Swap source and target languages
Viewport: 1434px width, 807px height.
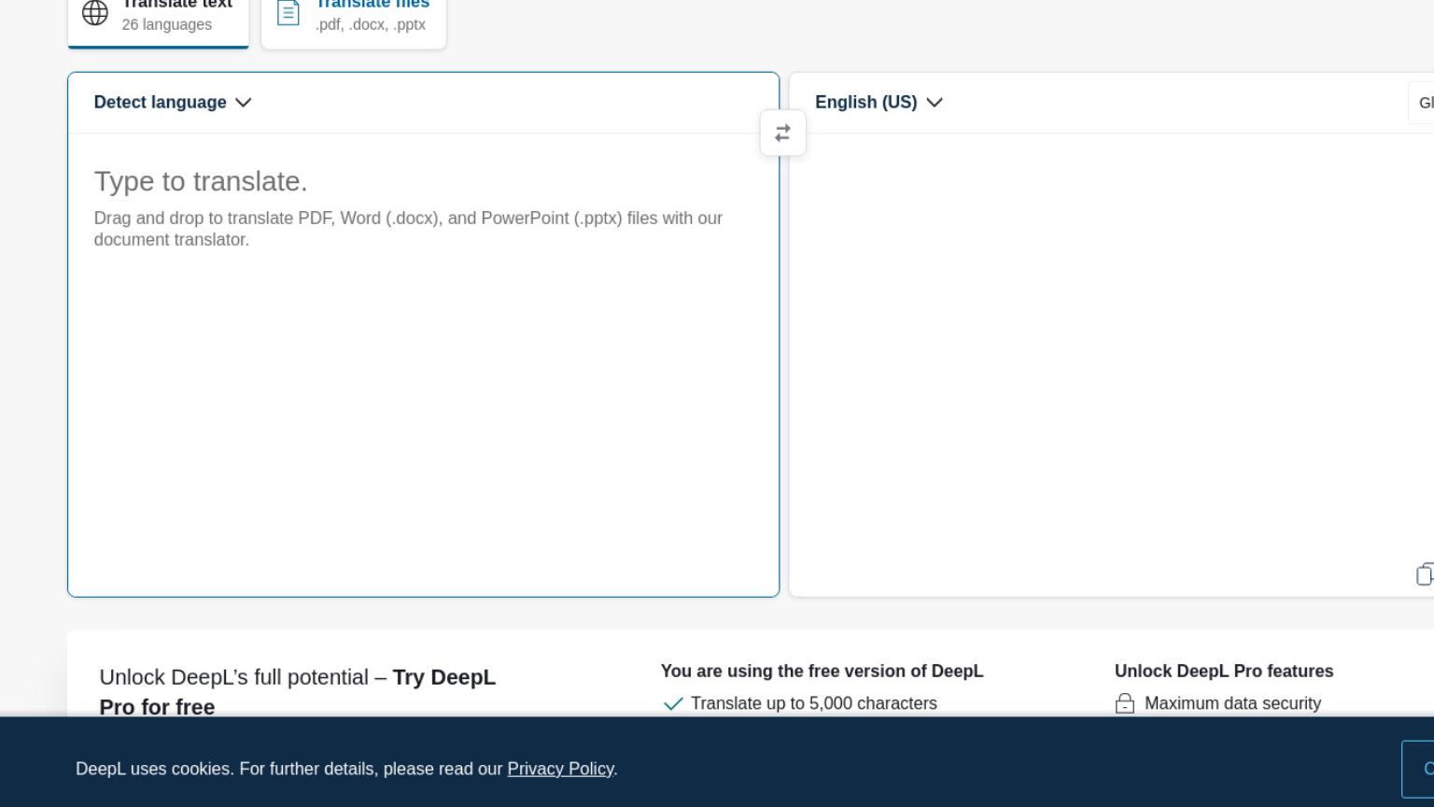(782, 133)
